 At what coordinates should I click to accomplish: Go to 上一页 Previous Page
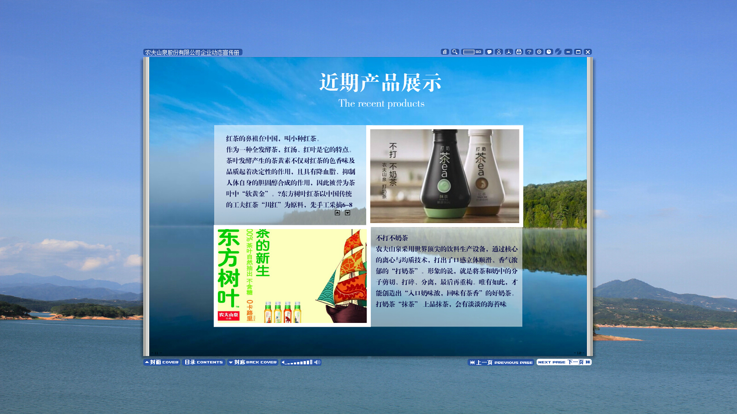501,362
